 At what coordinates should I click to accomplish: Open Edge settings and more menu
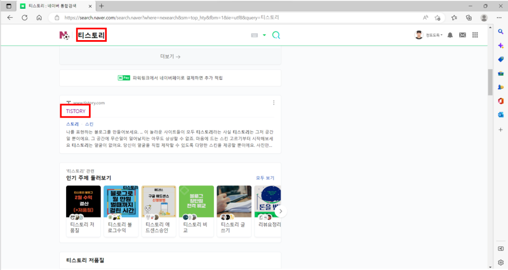tap(499, 18)
